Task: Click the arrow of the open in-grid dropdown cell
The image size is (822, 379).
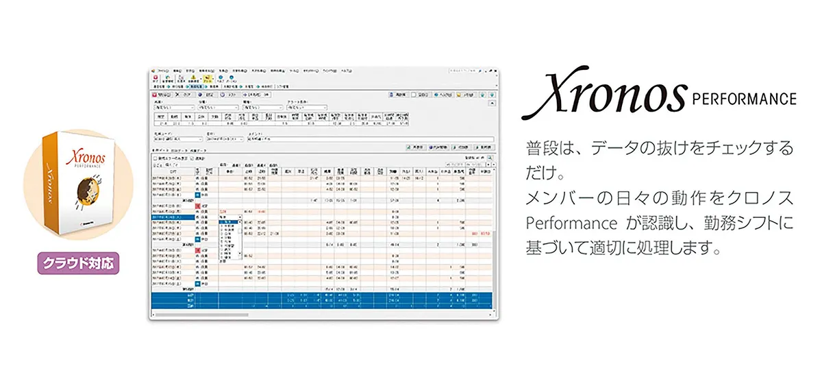Action: [x=240, y=217]
